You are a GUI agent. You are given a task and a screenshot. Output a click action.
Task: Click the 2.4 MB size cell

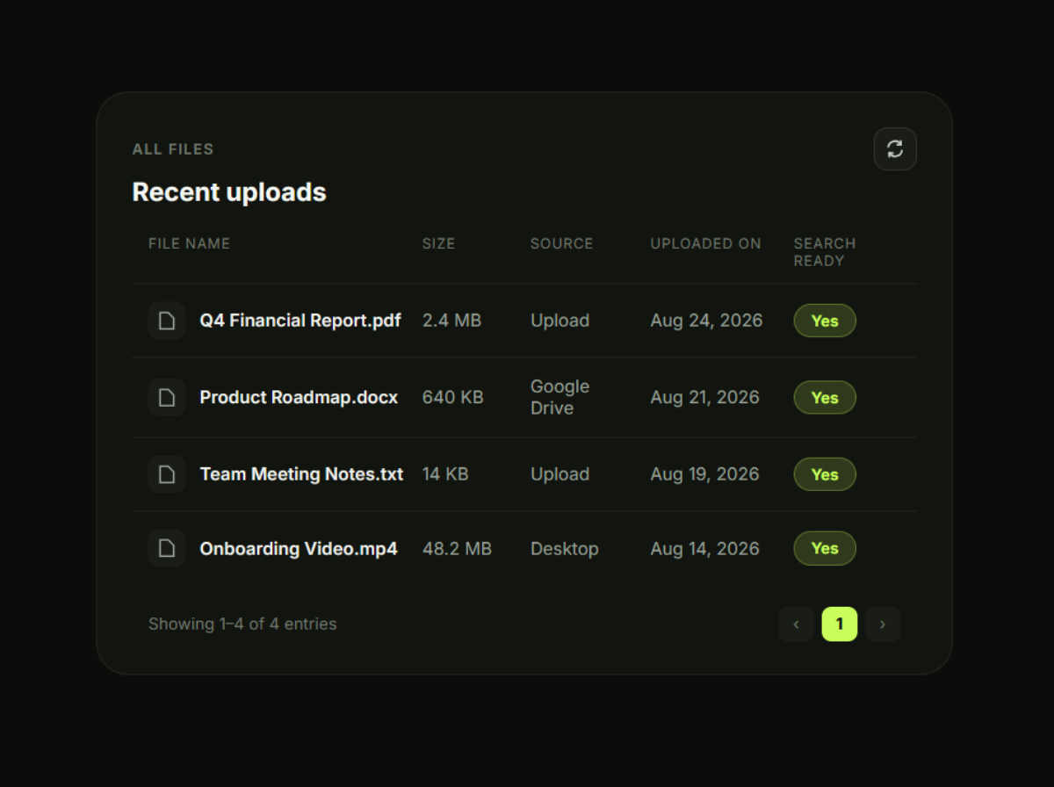451,321
